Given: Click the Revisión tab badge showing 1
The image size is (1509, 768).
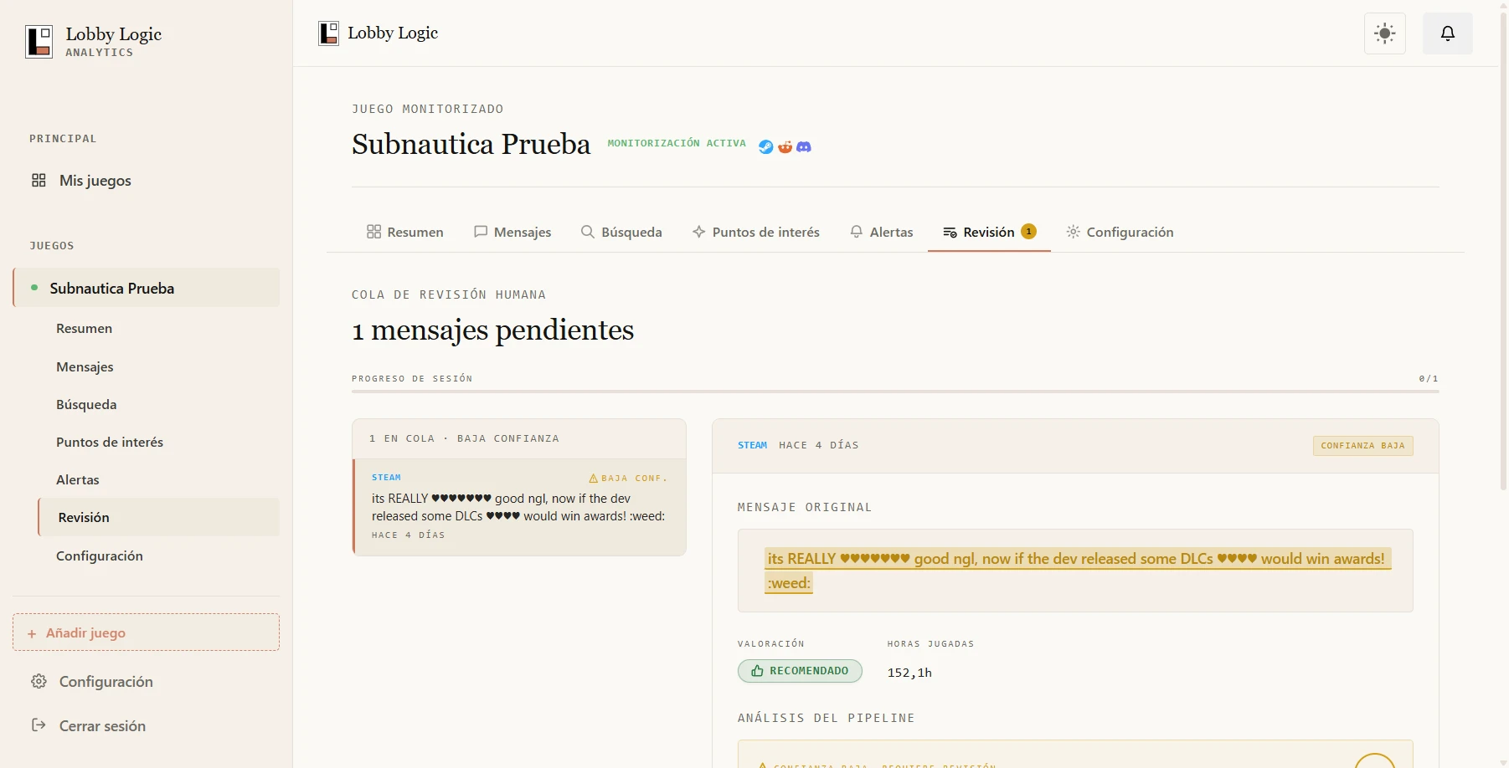Looking at the screenshot, I should (x=1028, y=232).
